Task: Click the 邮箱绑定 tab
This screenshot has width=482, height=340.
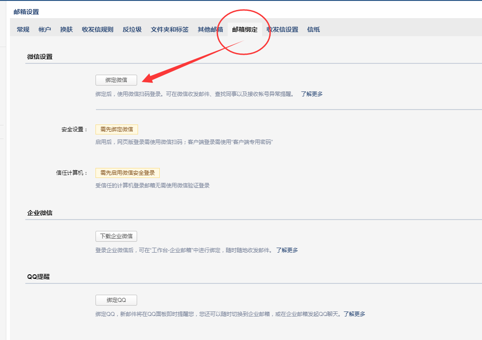Action: tap(245, 29)
